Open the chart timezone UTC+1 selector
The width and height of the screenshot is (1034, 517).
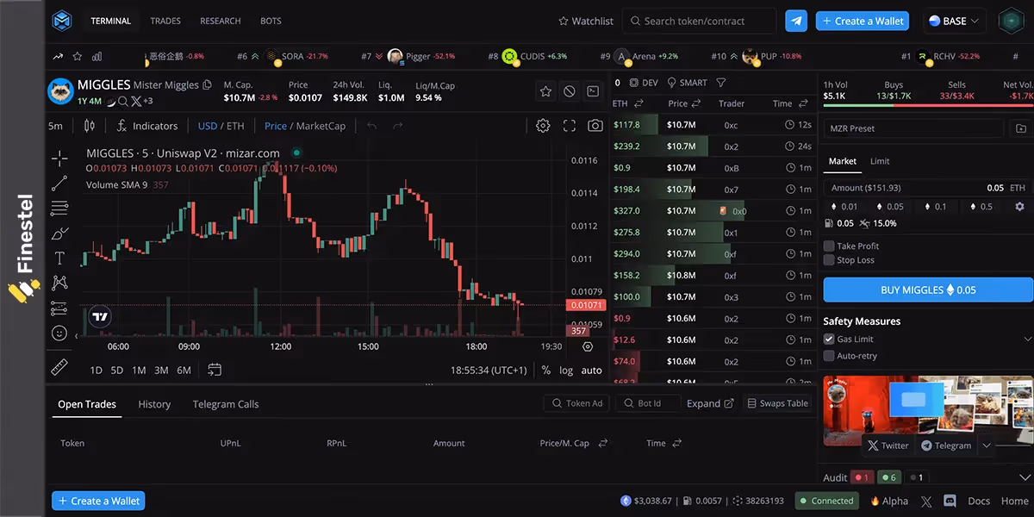coord(488,370)
